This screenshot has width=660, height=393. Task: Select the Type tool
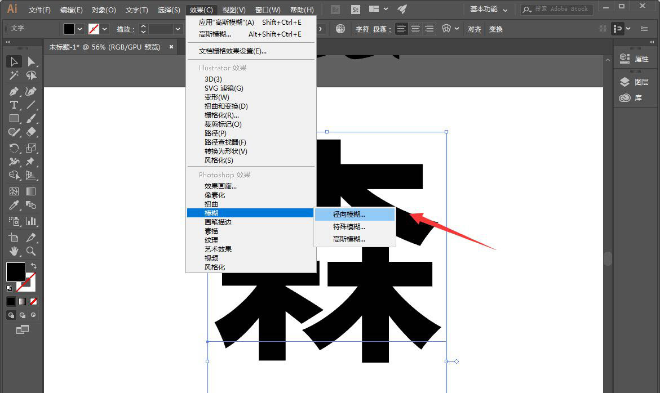(x=14, y=105)
